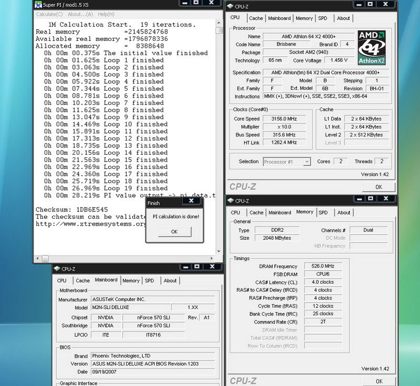Click Super PI horizontal scrollbar thumb

[x=45, y=259]
